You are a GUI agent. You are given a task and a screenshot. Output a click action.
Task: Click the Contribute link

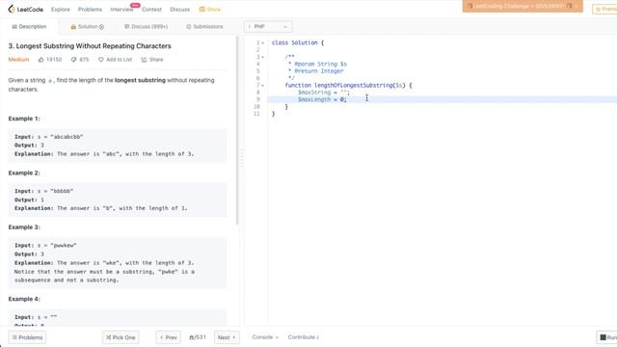[303, 337]
